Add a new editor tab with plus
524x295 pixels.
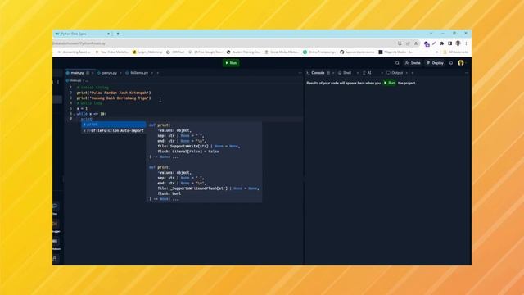pyautogui.click(x=158, y=73)
